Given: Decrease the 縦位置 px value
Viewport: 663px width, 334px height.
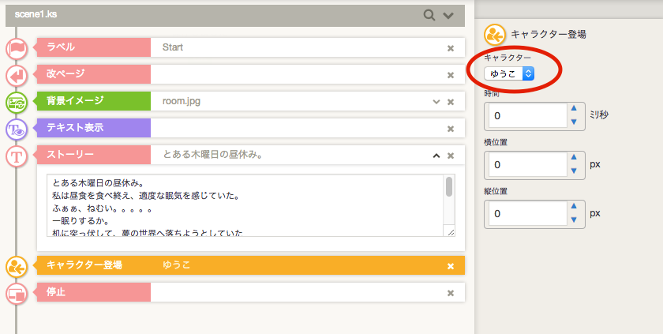Looking at the screenshot, I should click(574, 219).
